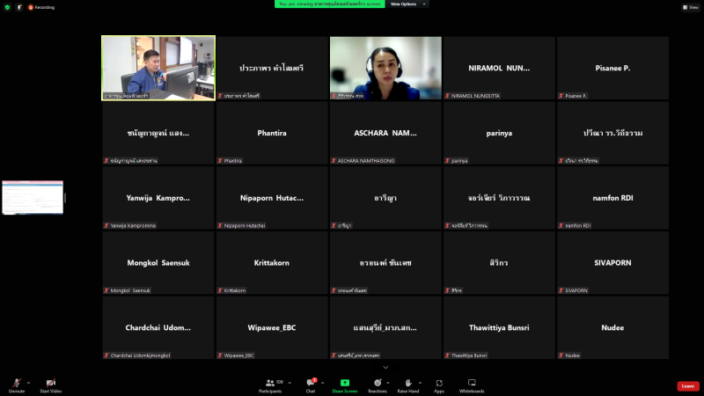704x396 pixels.
Task: Open the Reactions menu
Action: [x=377, y=385]
